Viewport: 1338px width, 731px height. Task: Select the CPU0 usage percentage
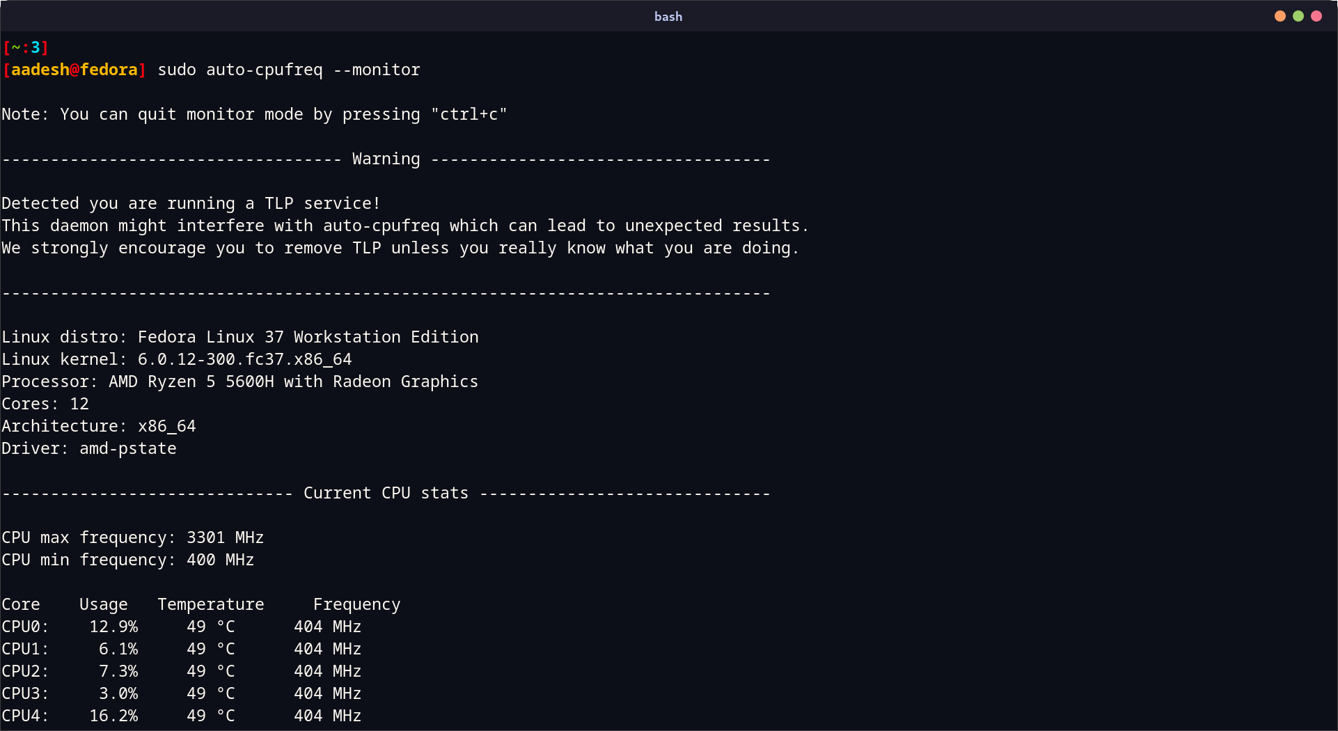(x=113, y=627)
